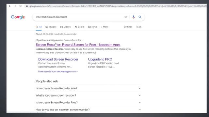
Task: Open search Tools
Action: pos(138,27)
